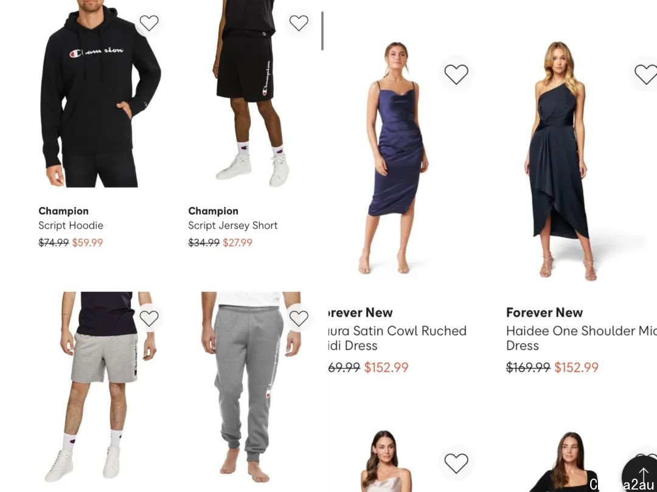657x492 pixels.
Task: Favorite the Champion Script Hoodie with heart icon
Action: (x=149, y=23)
